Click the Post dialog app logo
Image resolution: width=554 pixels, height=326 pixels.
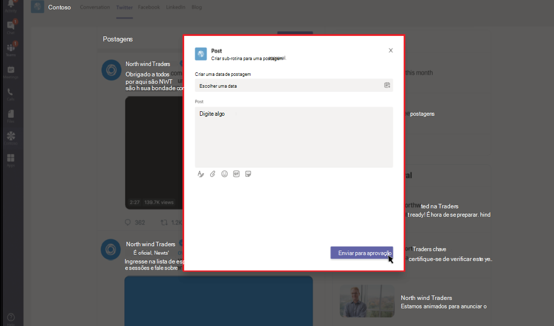(x=201, y=54)
